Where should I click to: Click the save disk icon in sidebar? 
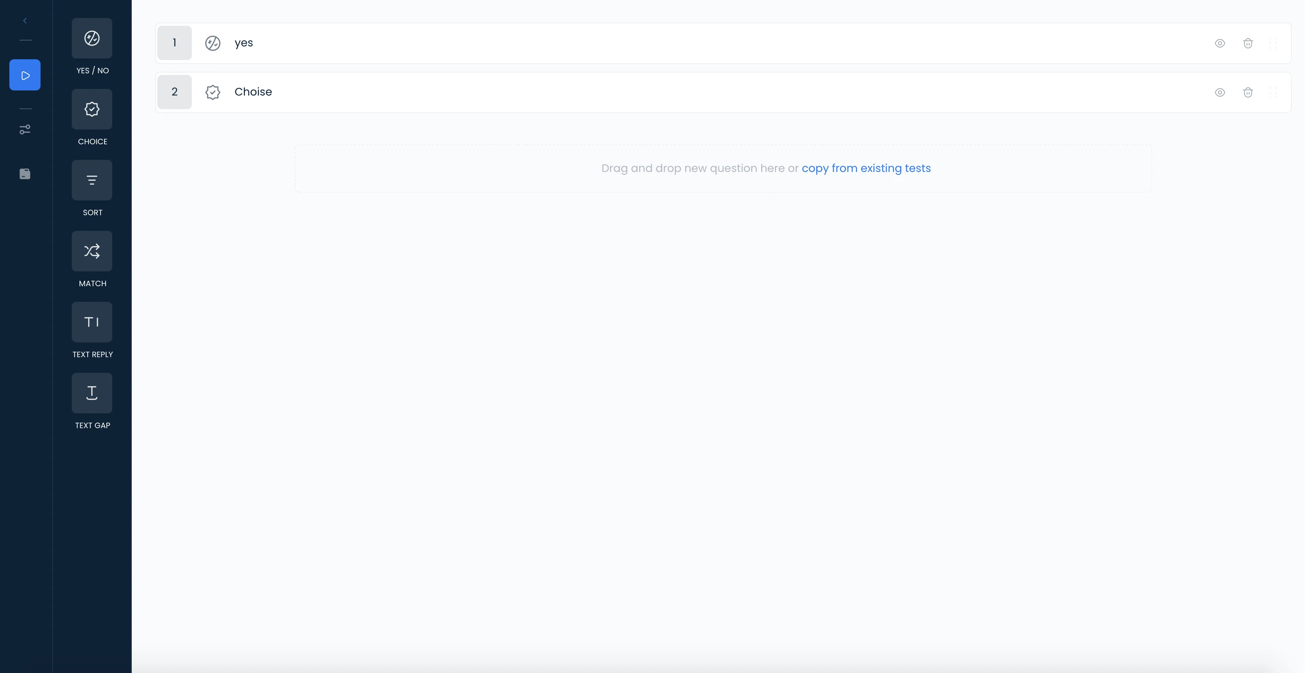[x=25, y=174]
